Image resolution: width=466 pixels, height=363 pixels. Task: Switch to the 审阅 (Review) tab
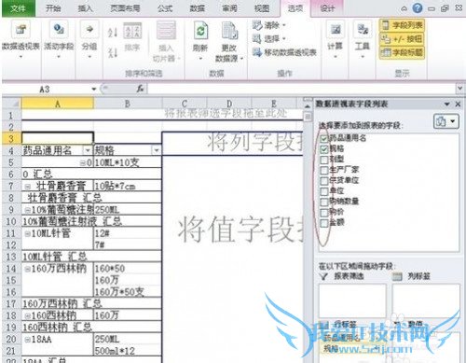coord(229,8)
